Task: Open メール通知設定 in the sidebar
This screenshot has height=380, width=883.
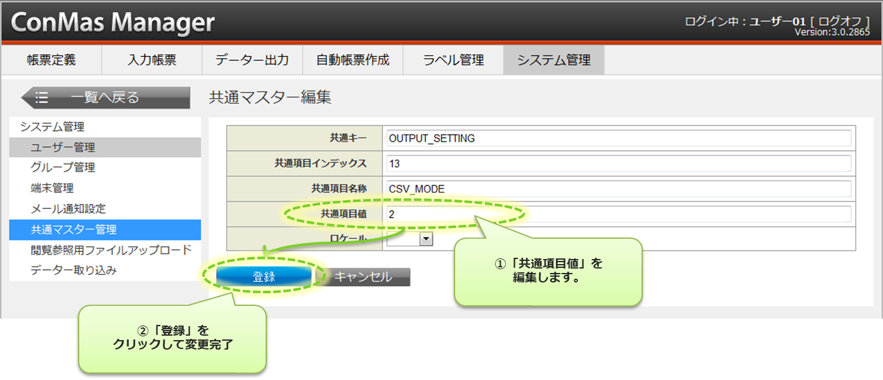Action: point(68,208)
